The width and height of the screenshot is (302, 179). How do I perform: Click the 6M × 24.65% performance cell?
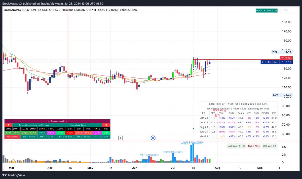click(x=84, y=136)
